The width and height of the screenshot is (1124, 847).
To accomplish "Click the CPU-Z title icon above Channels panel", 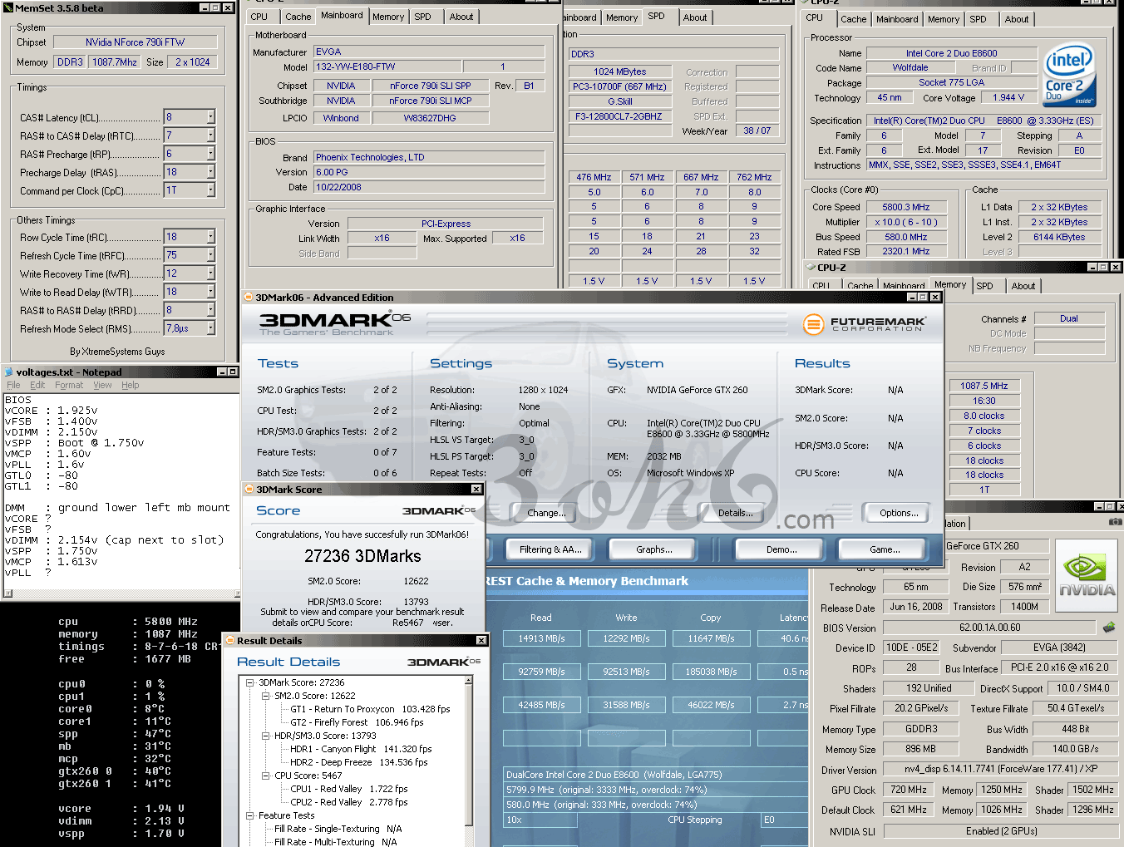I will click(x=811, y=268).
